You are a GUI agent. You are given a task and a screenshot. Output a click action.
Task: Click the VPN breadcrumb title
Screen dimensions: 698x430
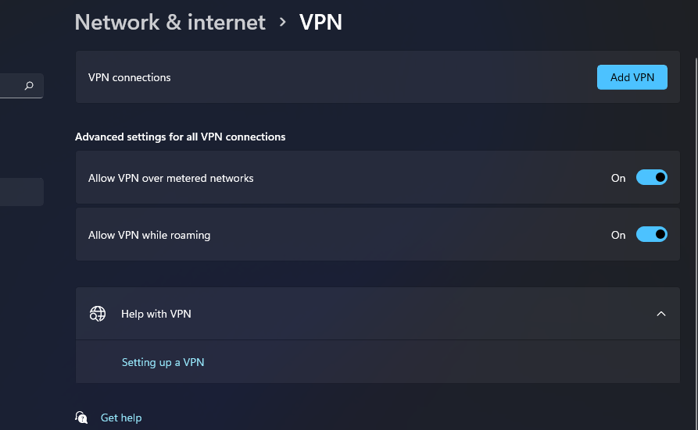[x=320, y=22]
